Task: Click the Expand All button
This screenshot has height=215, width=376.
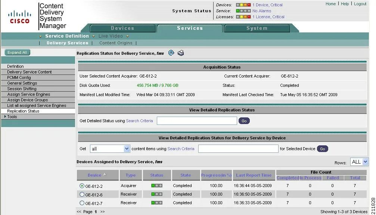Action: tap(17, 53)
